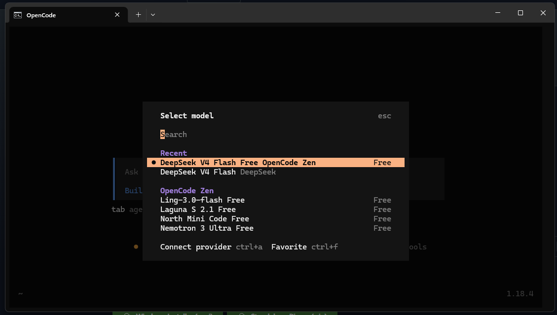Click Free tag beside Nemotron 3 Ultra
This screenshot has width=557, height=315.
pyautogui.click(x=382, y=228)
